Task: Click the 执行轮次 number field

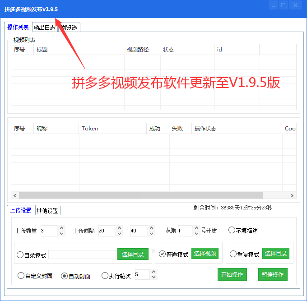Action: coord(142,274)
